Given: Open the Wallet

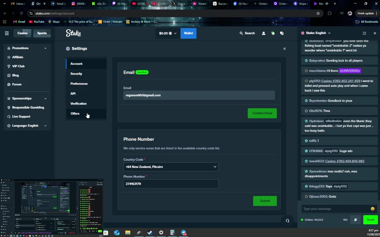Looking at the screenshot, I should 188,33.
